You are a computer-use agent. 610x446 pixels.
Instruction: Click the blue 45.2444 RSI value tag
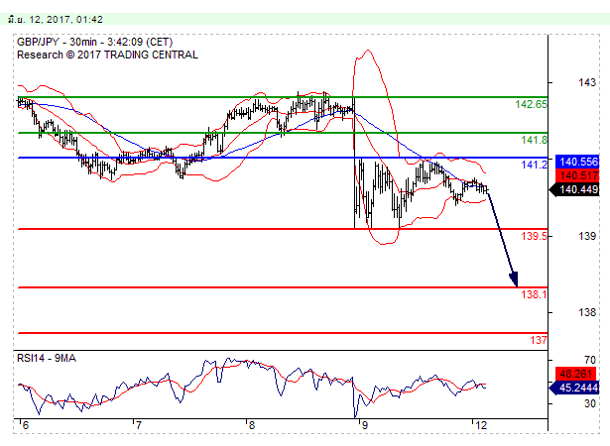click(574, 388)
